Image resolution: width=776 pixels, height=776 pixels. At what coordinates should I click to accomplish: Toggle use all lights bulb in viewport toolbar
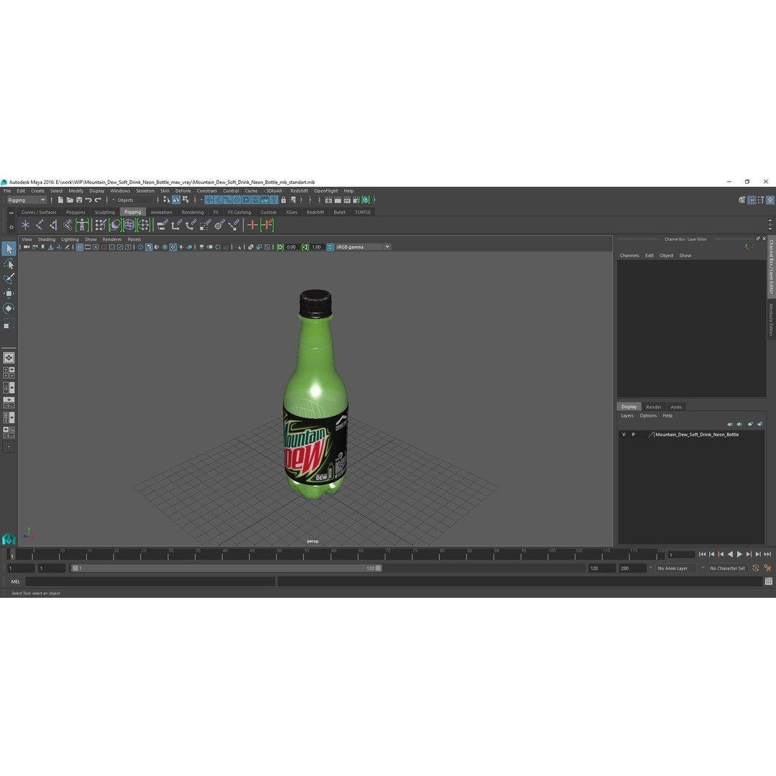point(181,247)
